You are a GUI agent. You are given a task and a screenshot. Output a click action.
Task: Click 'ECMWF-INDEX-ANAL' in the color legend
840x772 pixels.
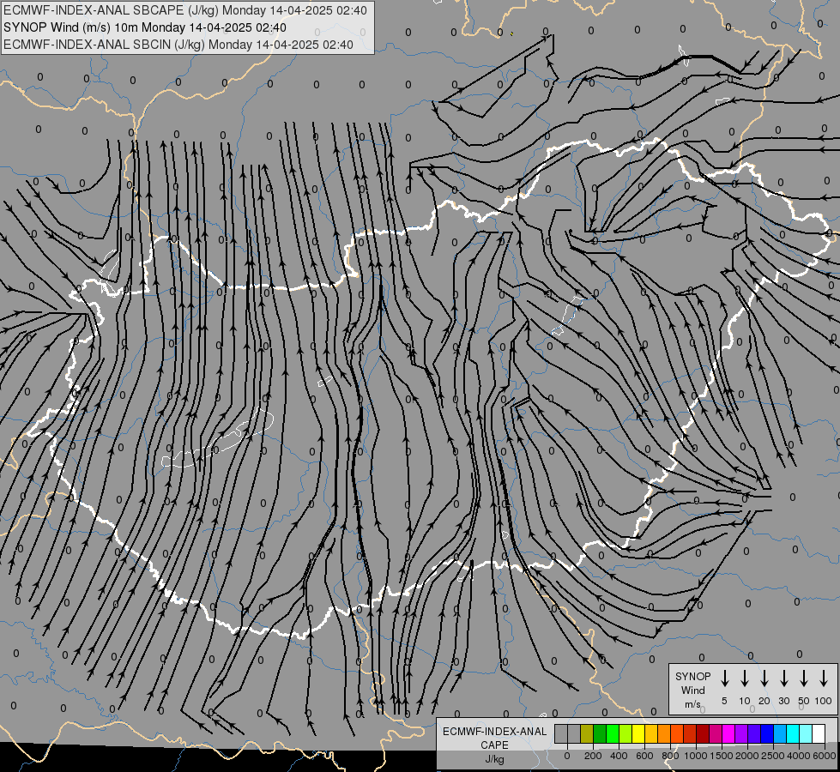(x=494, y=732)
